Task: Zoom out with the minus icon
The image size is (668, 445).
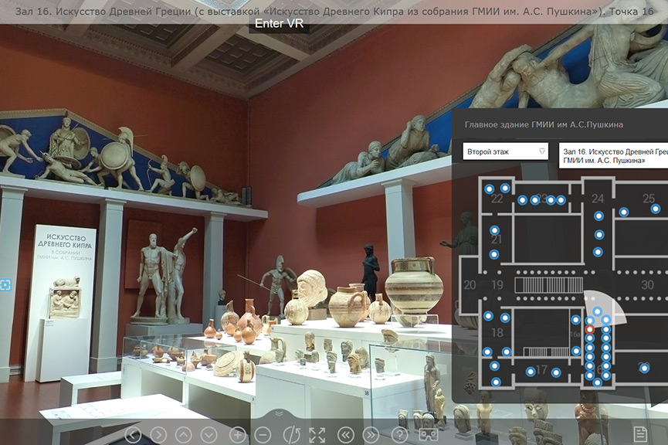Action: 263,435
